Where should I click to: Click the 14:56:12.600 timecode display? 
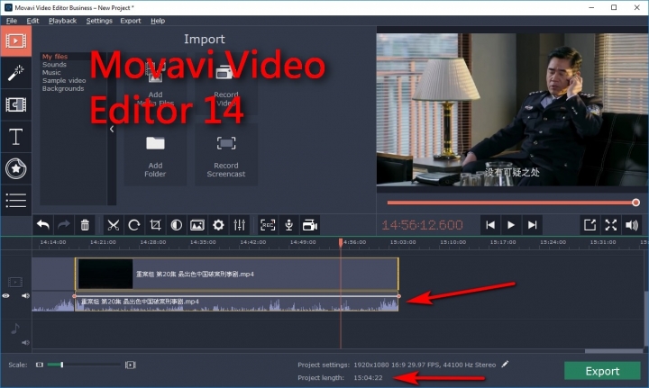pos(422,225)
